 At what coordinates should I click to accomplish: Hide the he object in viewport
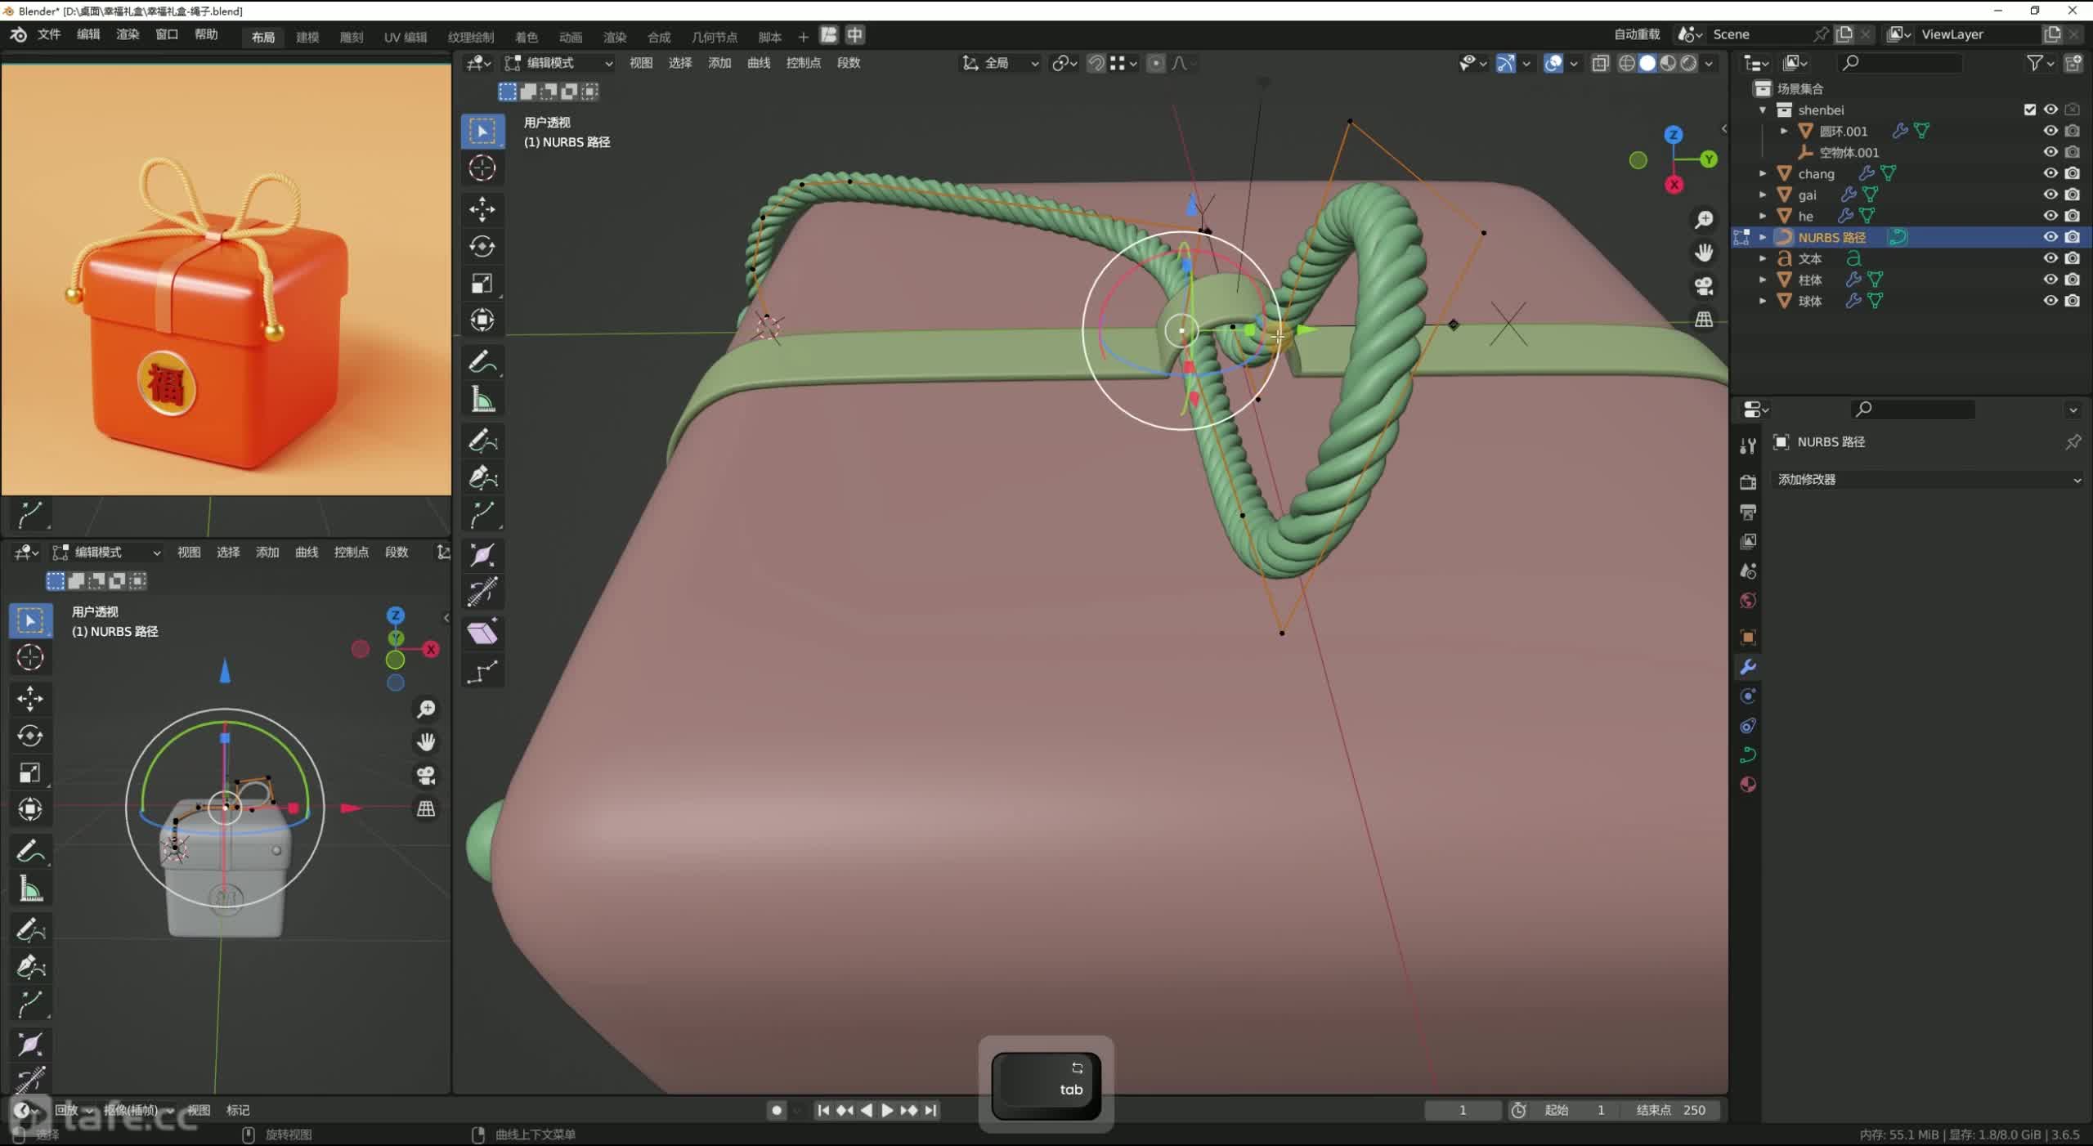click(x=2050, y=216)
